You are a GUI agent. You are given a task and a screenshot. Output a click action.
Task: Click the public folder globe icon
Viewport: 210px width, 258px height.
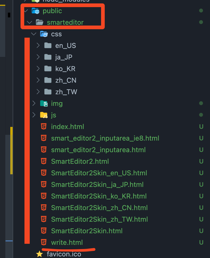click(36, 11)
